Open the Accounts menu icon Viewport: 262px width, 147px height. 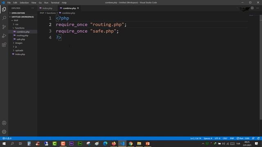pyautogui.click(x=4, y=123)
